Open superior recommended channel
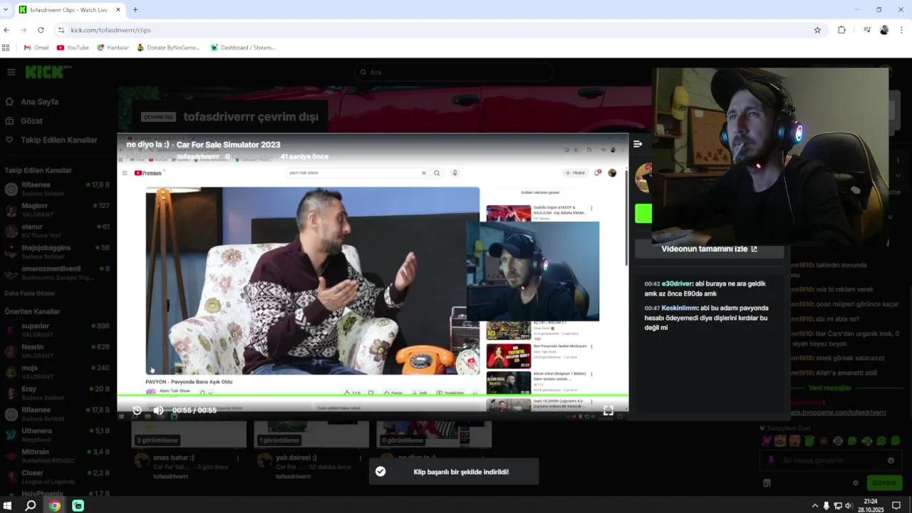 coord(57,329)
